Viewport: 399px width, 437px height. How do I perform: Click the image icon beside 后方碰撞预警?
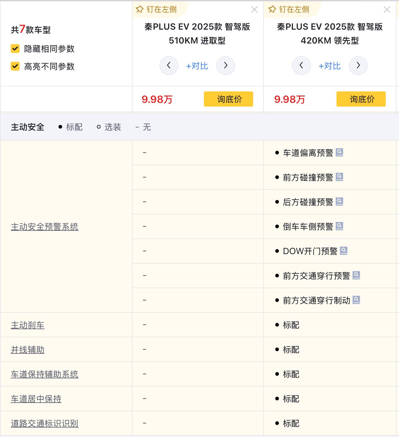339,202
